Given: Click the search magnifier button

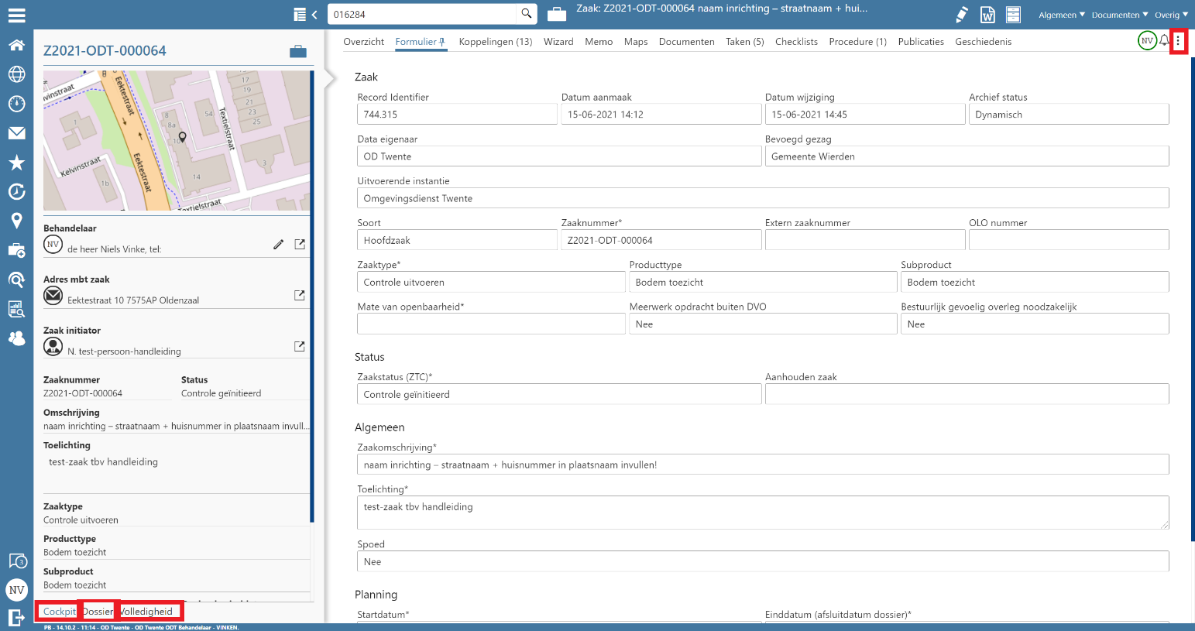Looking at the screenshot, I should click(527, 14).
